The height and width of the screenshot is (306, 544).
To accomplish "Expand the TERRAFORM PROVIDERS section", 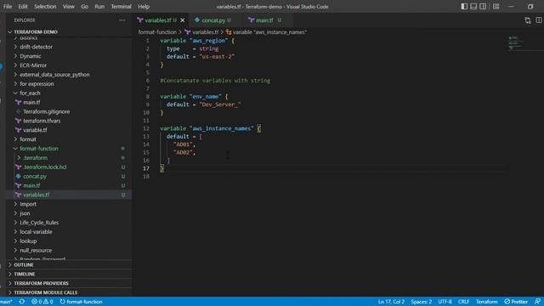I will [41, 283].
